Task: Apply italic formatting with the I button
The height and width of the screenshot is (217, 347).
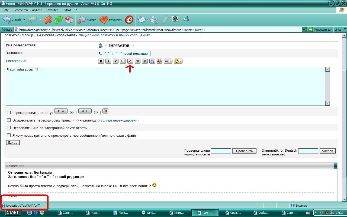Action: point(108,61)
